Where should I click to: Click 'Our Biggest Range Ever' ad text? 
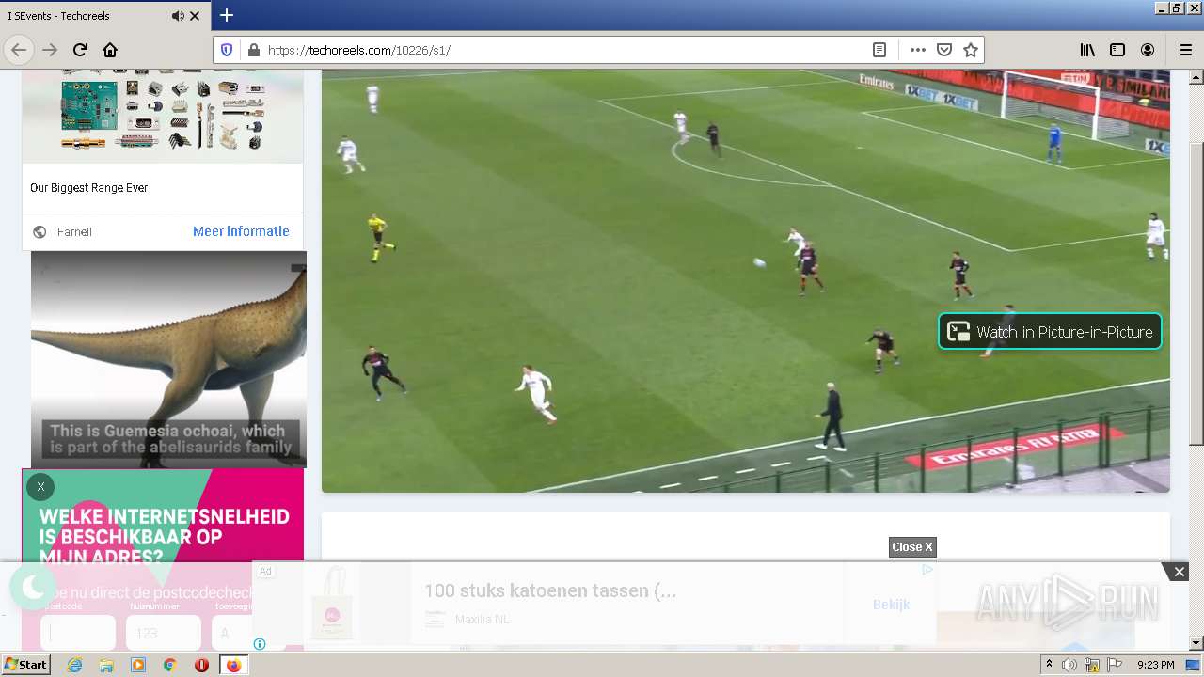(89, 188)
